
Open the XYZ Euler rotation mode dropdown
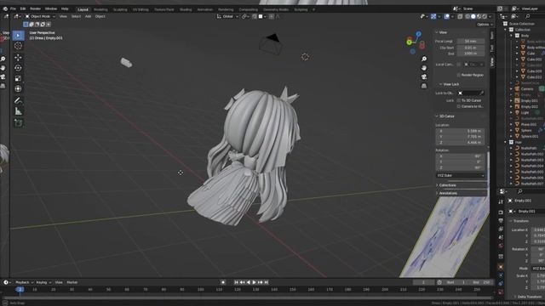(460, 176)
